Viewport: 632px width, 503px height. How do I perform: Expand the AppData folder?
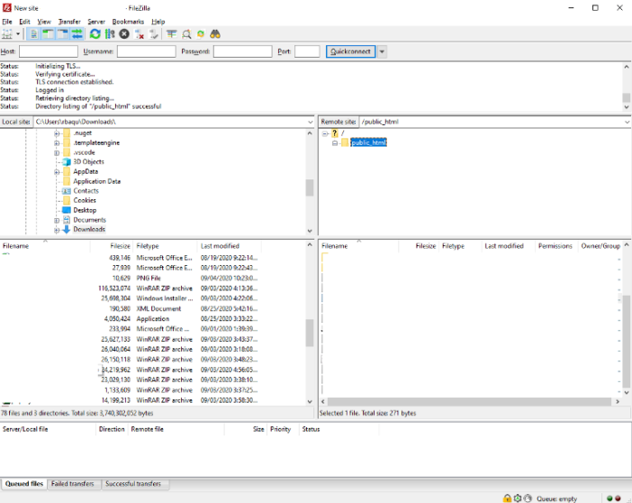point(57,172)
